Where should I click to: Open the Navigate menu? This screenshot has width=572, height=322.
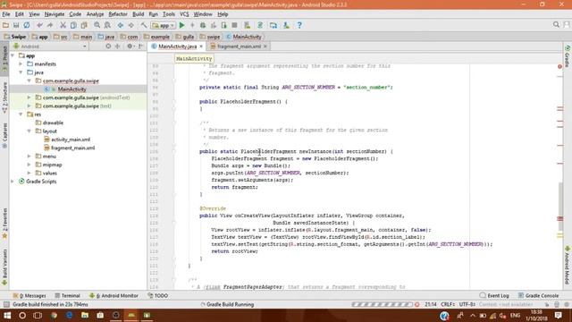55,14
